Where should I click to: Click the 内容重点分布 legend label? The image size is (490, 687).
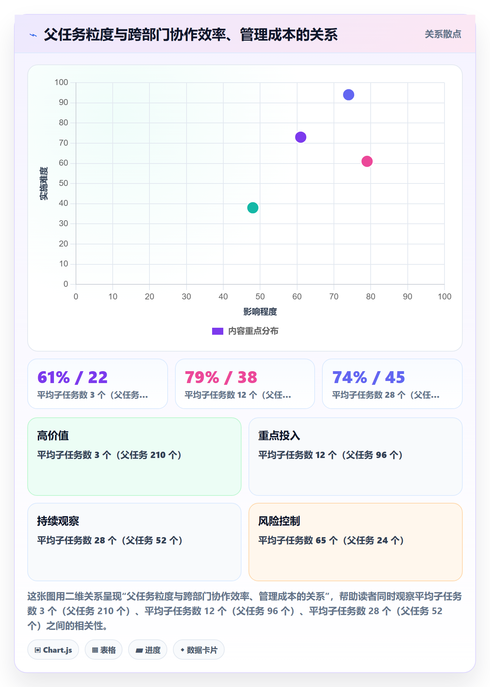253,331
